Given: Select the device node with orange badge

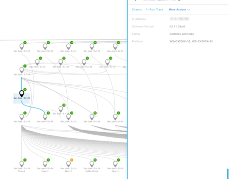Looking at the screenshot, I should point(69,164).
